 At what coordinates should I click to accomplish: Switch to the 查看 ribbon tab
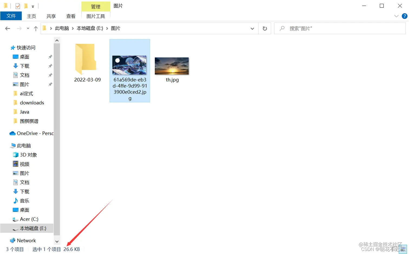pyautogui.click(x=71, y=16)
